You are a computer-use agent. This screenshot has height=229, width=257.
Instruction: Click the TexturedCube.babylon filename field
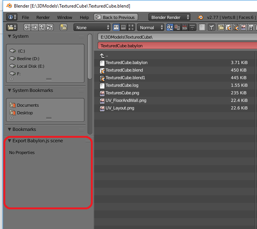tap(178, 46)
